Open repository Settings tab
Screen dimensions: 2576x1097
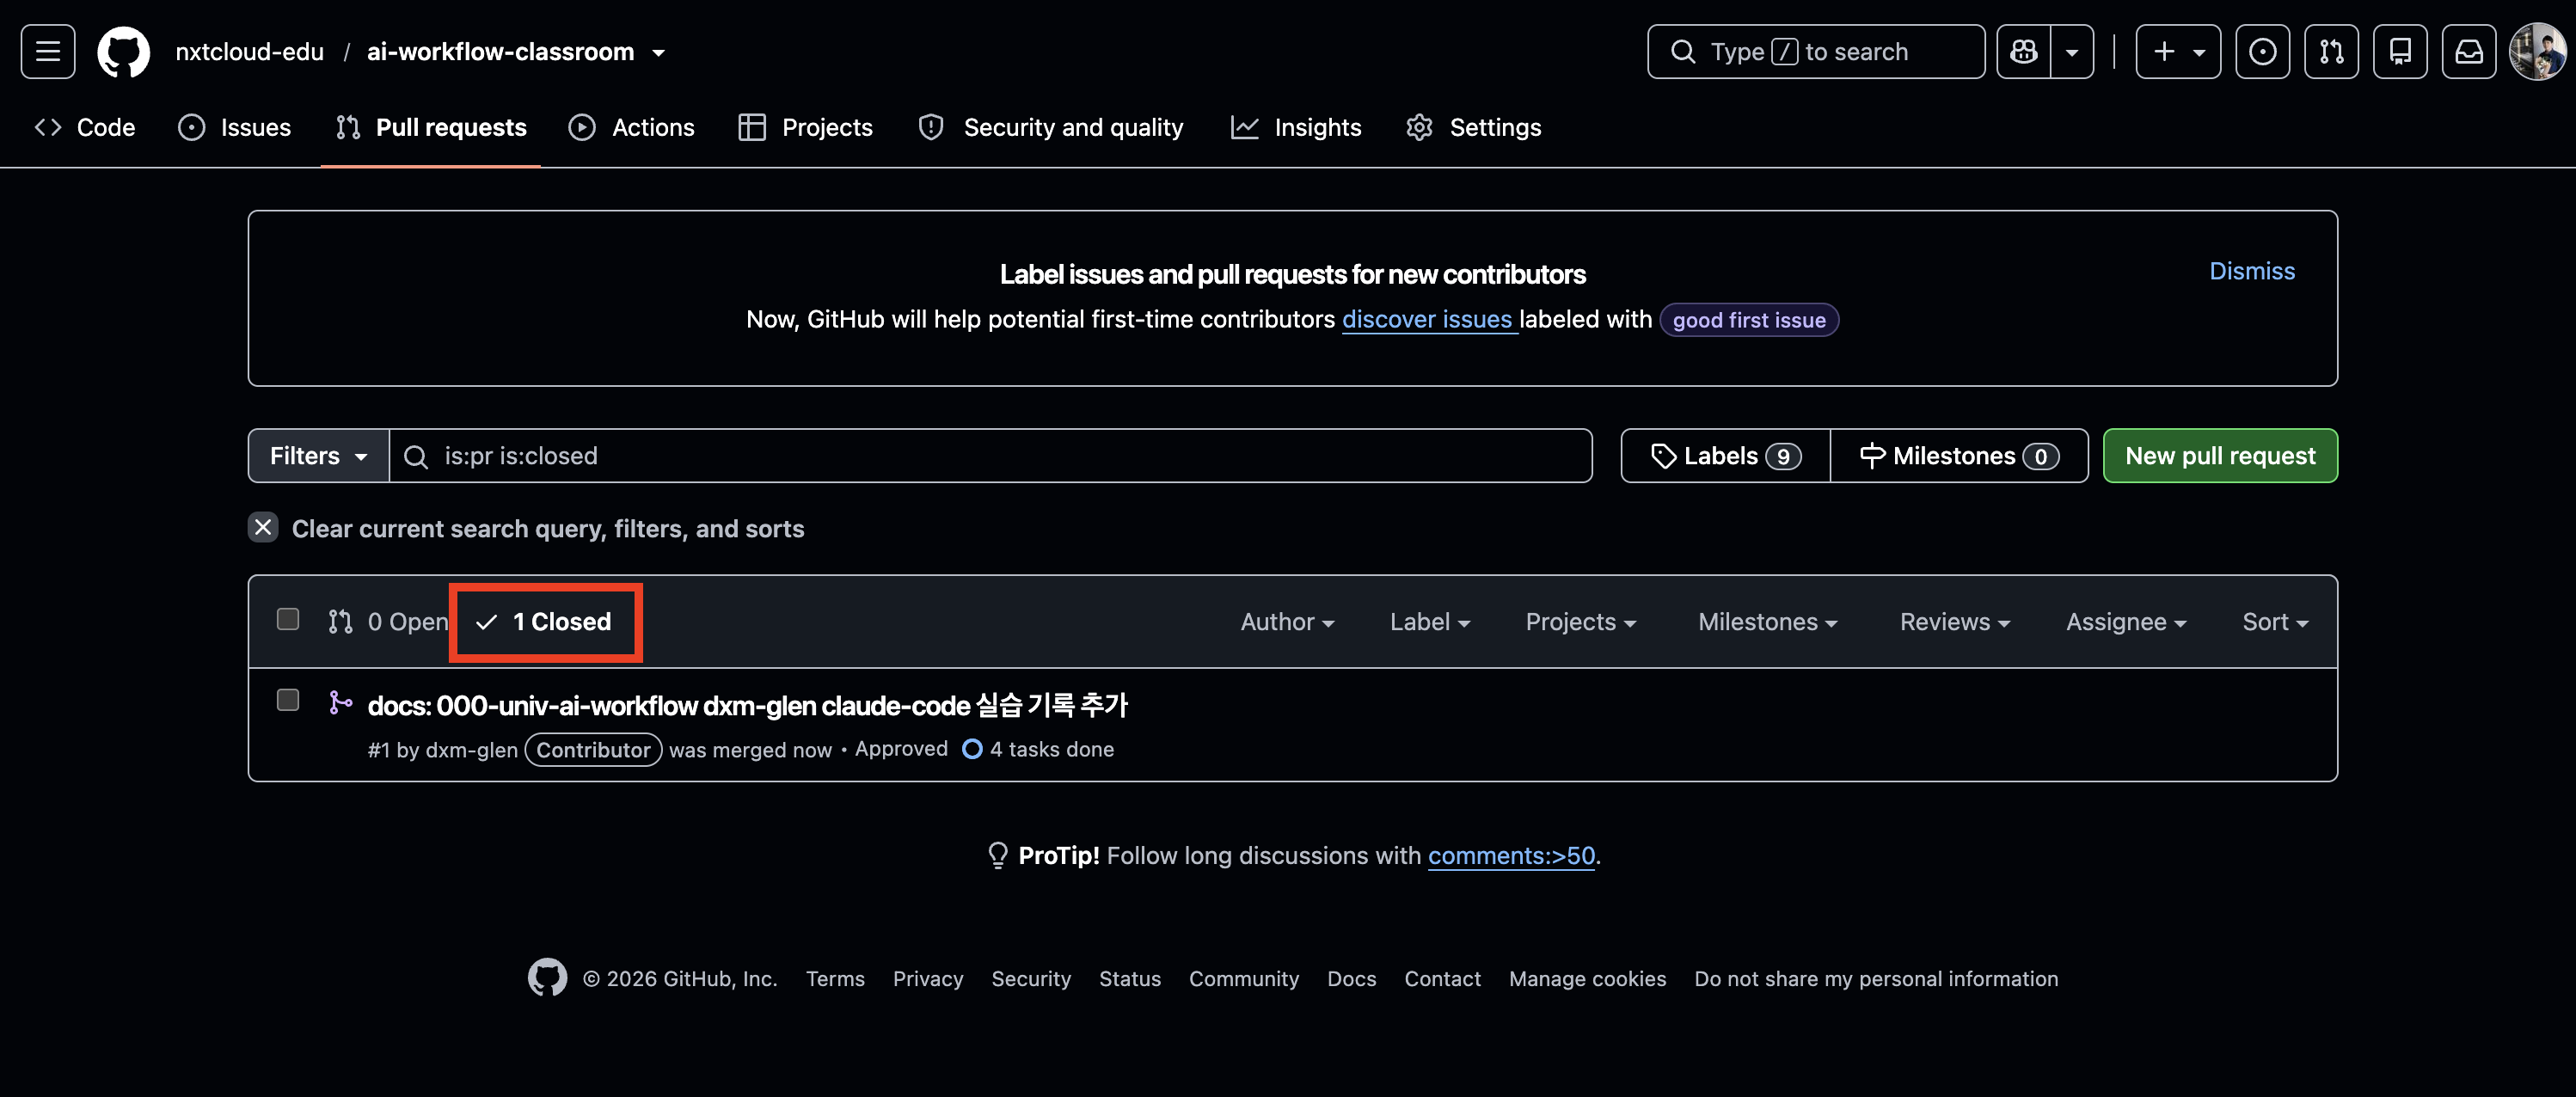tap(1474, 127)
